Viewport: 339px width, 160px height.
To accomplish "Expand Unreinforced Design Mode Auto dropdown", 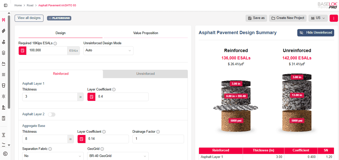I will (108, 51).
